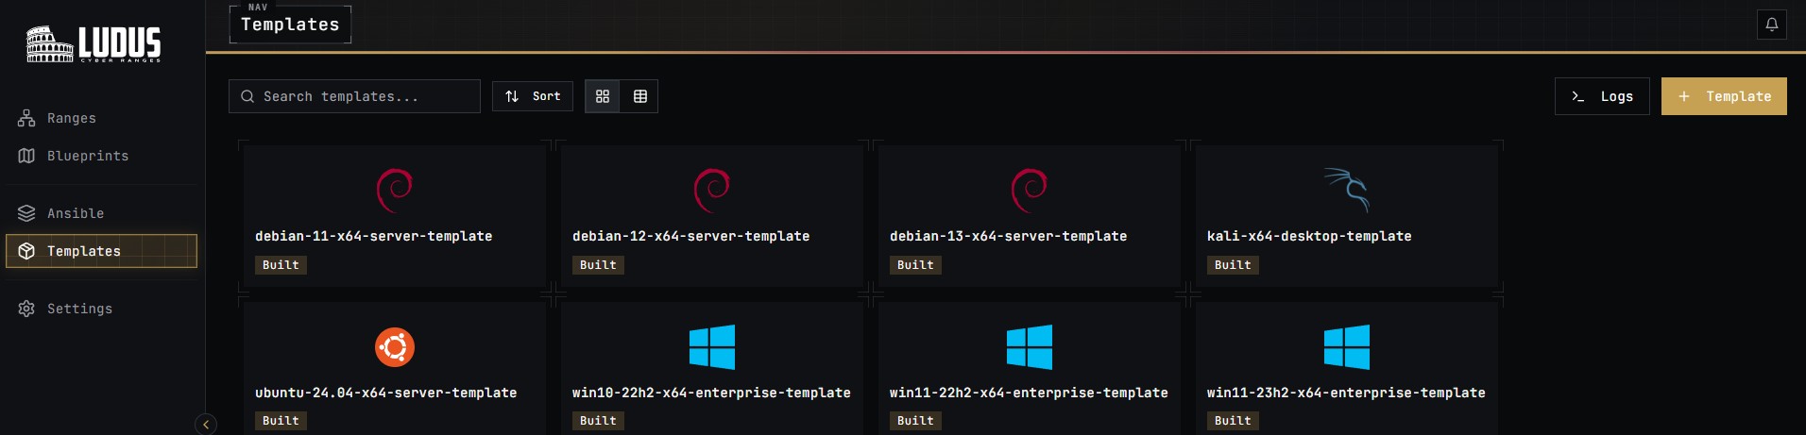Click the Templates page title
This screenshot has height=435, width=1806.
click(290, 25)
